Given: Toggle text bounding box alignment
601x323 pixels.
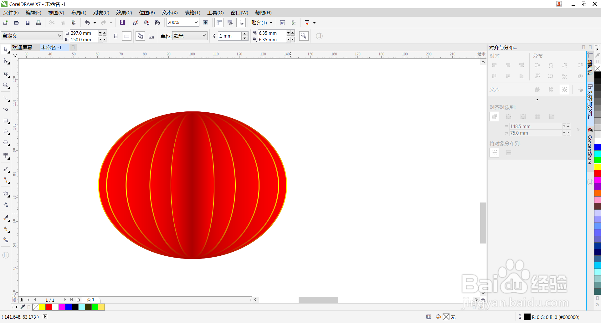Looking at the screenshot, I should point(564,90).
